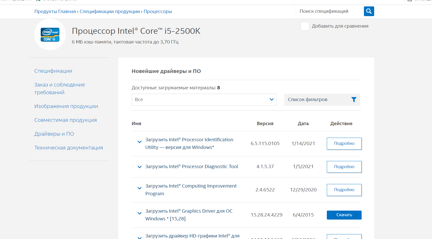Click the 'Действие' column header
Image resolution: width=432 pixels, height=239 pixels.
[341, 124]
